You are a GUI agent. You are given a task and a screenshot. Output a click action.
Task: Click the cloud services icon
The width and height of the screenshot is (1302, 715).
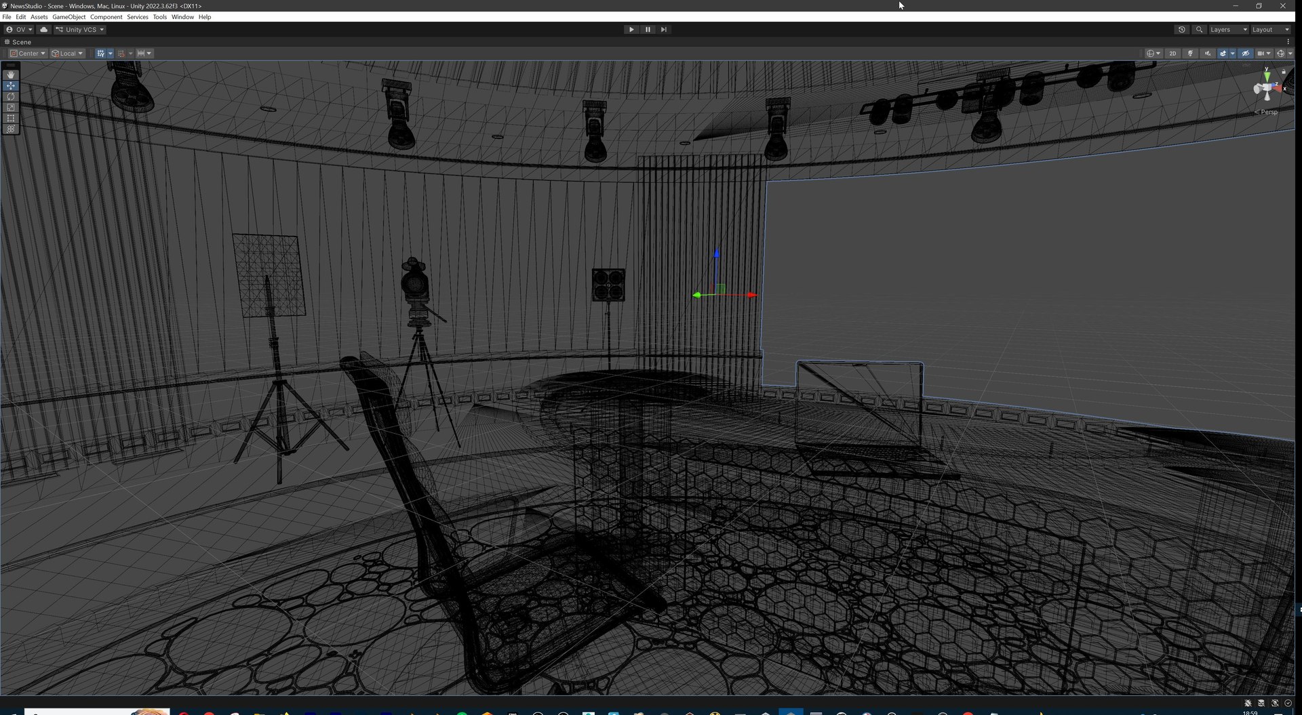(44, 30)
